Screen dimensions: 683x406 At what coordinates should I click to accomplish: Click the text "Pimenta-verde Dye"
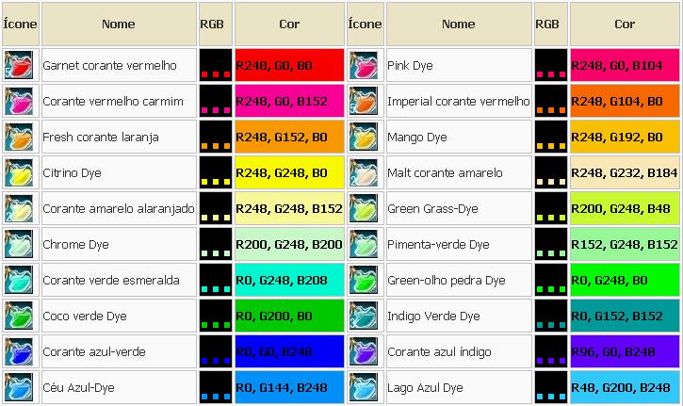coord(438,244)
